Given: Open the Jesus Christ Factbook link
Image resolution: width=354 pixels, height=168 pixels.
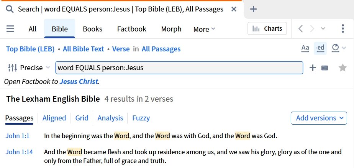Looking at the screenshot, I should coord(79,81).
